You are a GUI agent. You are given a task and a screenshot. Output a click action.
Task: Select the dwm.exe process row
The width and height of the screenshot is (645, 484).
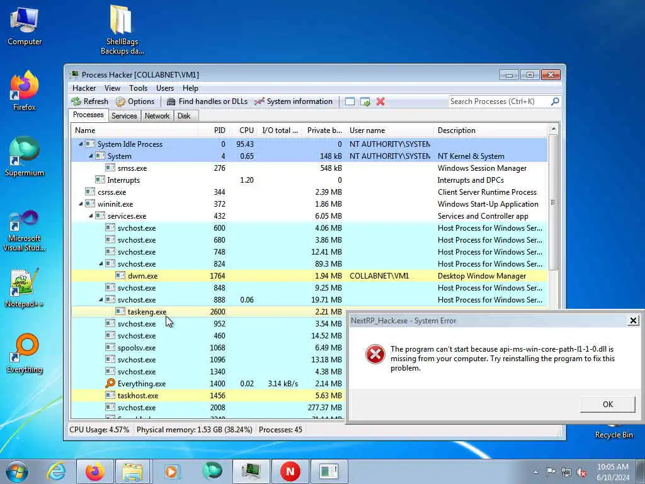pyautogui.click(x=309, y=276)
